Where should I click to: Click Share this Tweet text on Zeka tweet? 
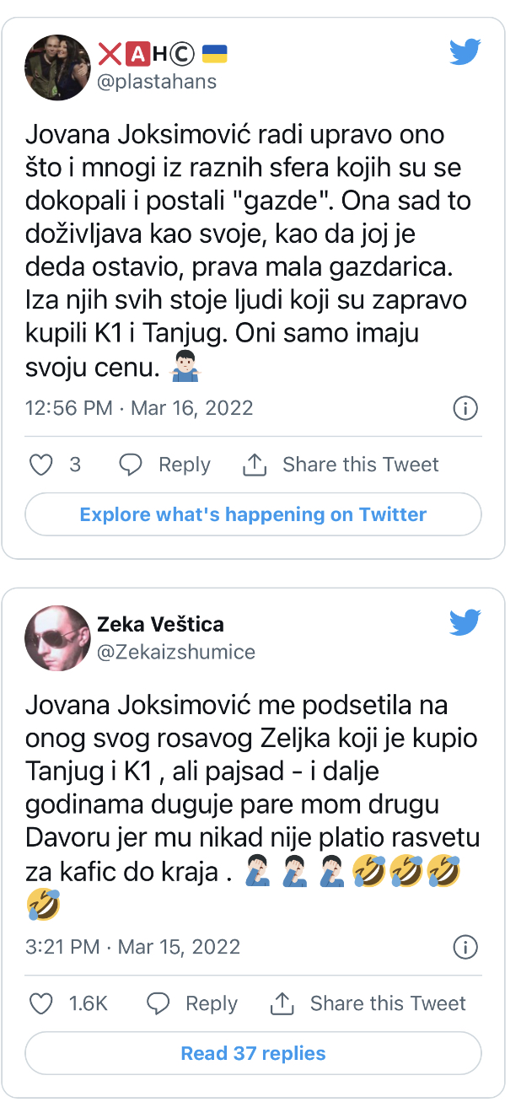click(x=388, y=1003)
